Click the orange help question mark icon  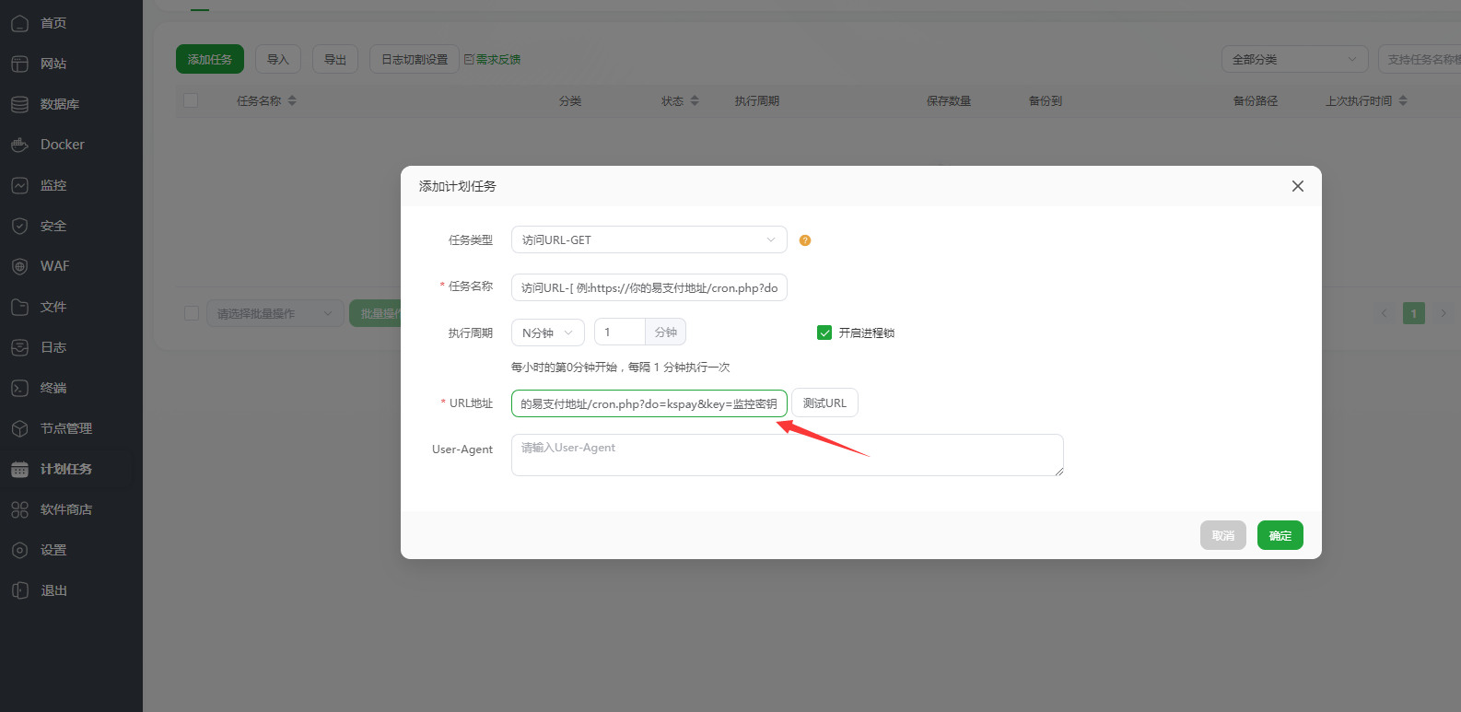pos(805,240)
